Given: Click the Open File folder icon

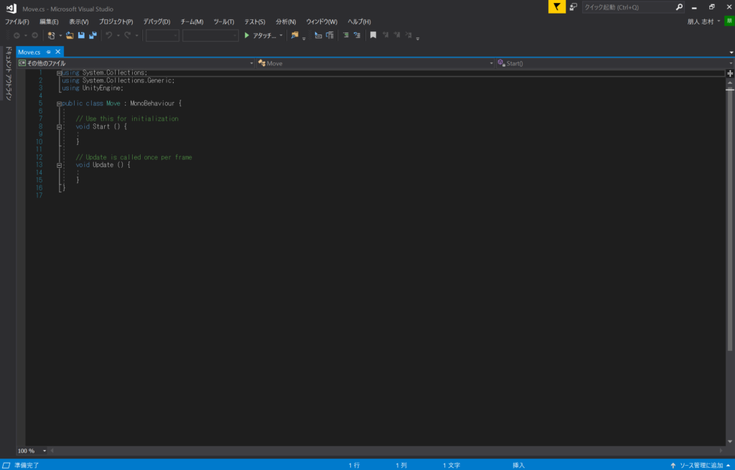Looking at the screenshot, I should click(70, 35).
